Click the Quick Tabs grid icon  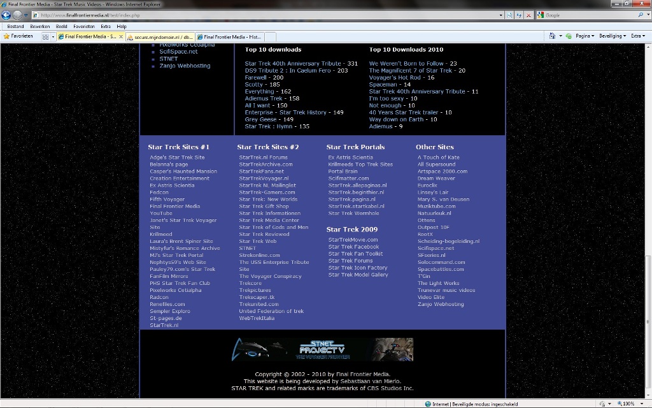pos(46,36)
